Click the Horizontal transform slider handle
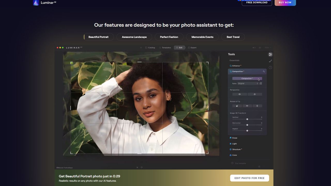The image size is (331, 186). [247, 125]
